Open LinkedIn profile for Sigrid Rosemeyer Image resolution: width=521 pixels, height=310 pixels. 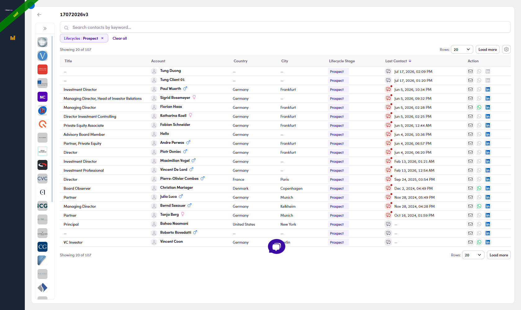[488, 98]
